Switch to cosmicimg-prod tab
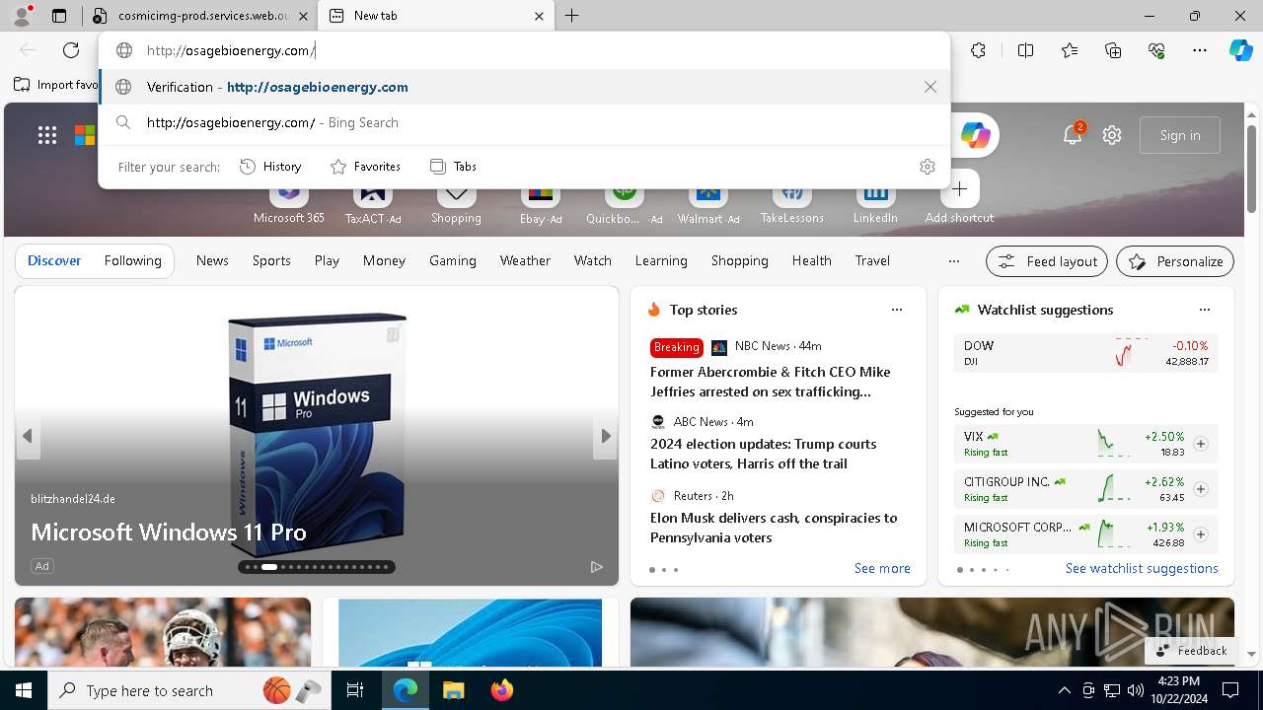 click(201, 16)
